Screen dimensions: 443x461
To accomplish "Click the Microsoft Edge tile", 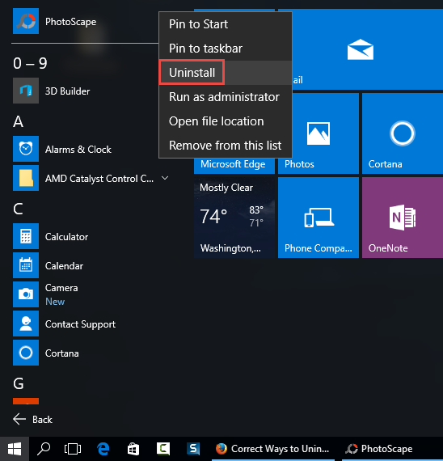I will point(234,166).
